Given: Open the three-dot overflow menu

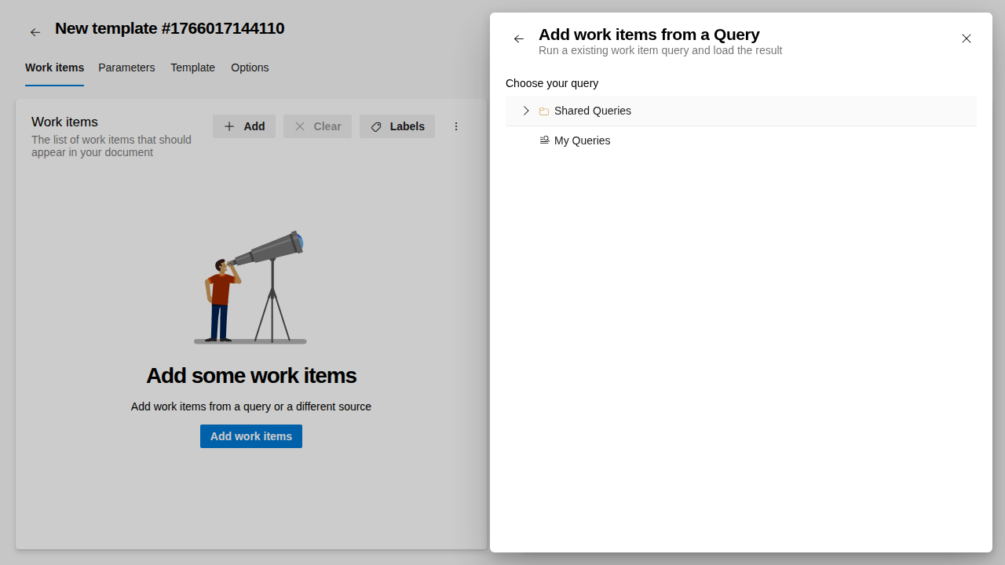Looking at the screenshot, I should (x=456, y=126).
